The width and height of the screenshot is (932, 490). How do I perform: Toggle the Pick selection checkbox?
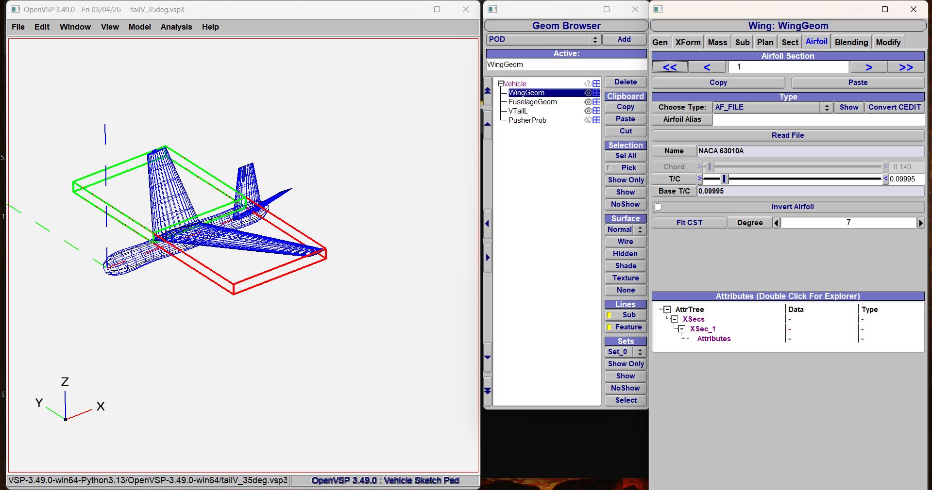click(x=609, y=168)
